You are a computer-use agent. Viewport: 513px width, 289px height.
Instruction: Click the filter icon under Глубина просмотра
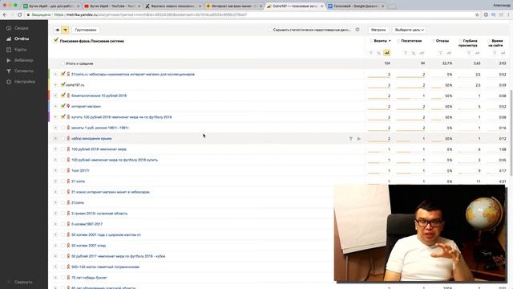469,53
